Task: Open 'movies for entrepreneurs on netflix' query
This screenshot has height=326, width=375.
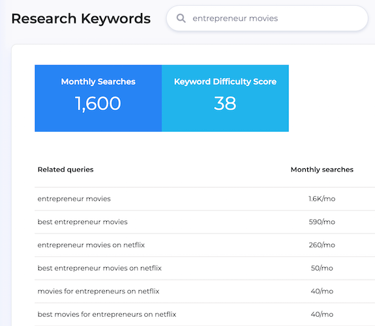Action: tap(98, 291)
